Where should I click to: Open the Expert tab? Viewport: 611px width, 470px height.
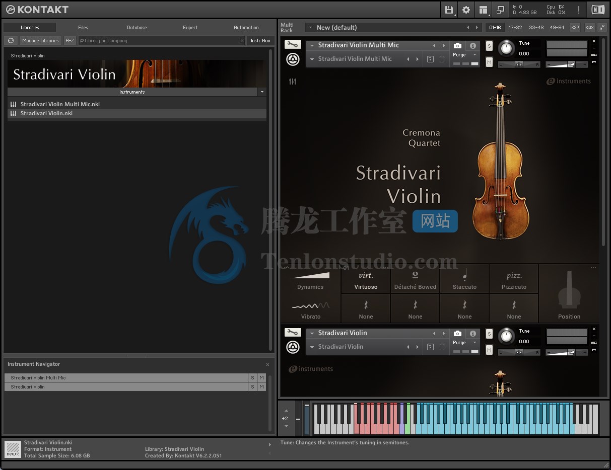pyautogui.click(x=190, y=28)
